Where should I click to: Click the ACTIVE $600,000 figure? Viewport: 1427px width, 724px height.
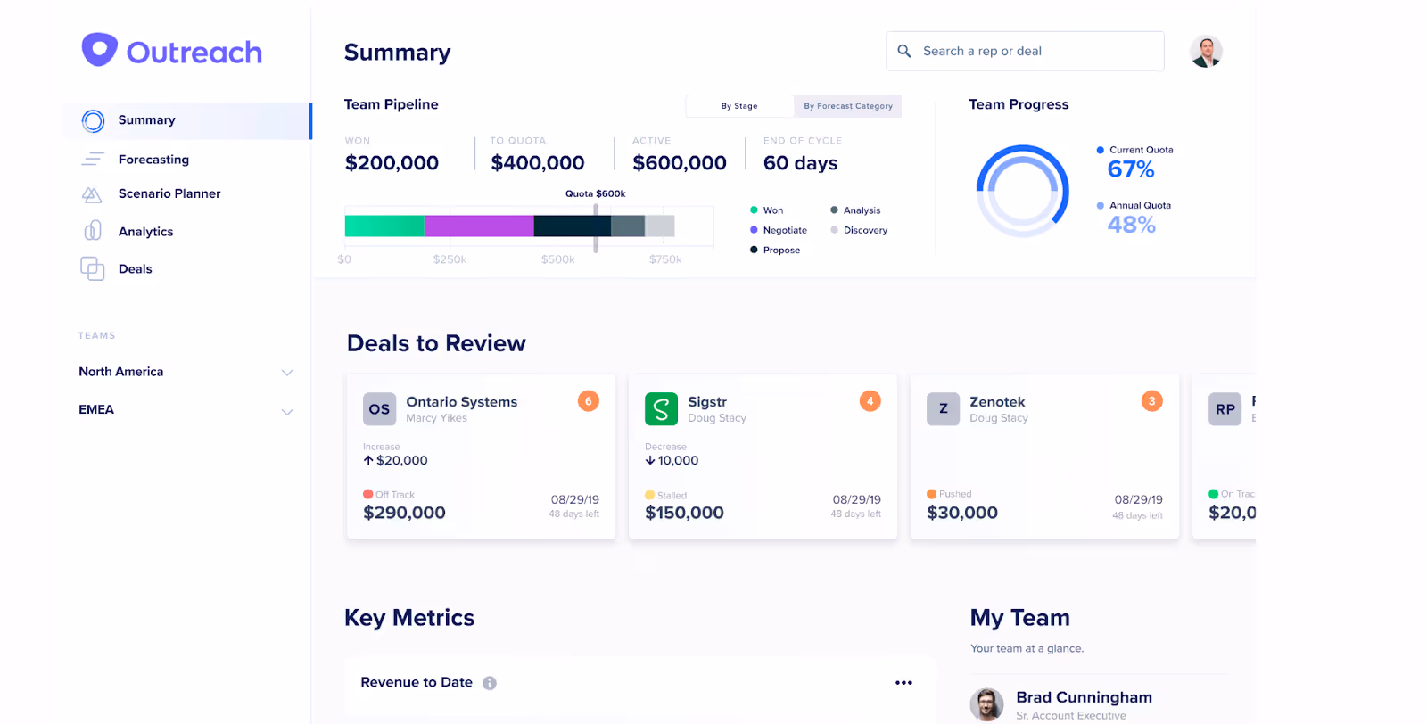click(680, 163)
